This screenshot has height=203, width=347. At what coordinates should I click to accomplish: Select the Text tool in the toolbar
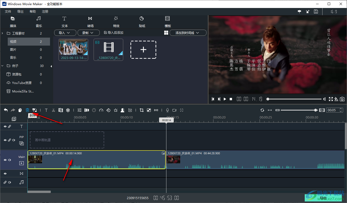point(46,110)
